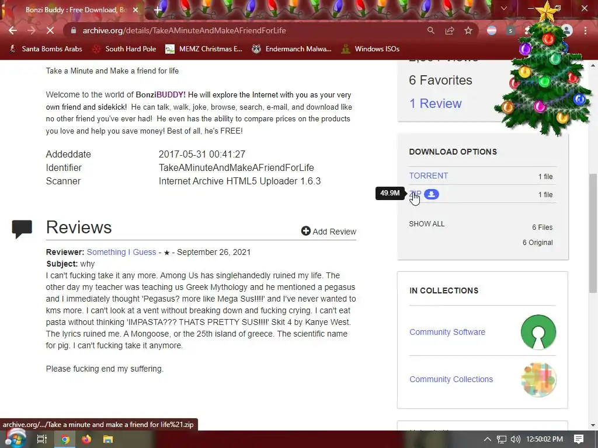Close the Bonzi Buddy browser tab
598x448 pixels.
(135, 10)
